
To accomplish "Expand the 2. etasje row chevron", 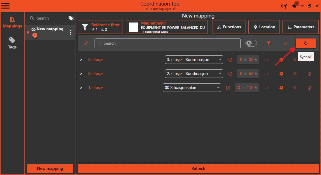I will click(x=81, y=73).
